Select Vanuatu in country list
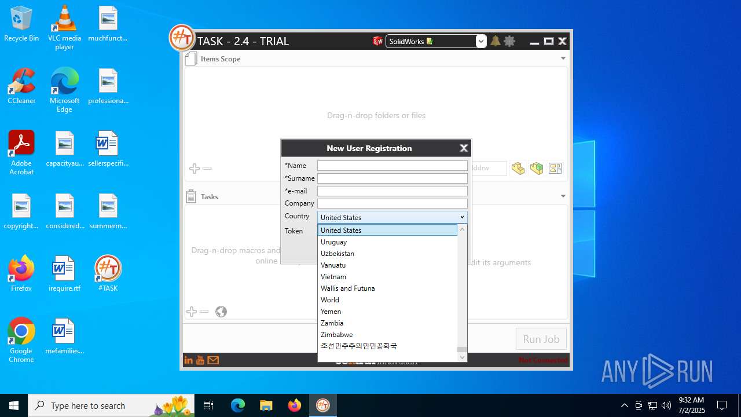The image size is (741, 417). 387,265
